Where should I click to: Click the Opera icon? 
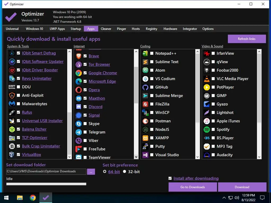tap(79, 90)
